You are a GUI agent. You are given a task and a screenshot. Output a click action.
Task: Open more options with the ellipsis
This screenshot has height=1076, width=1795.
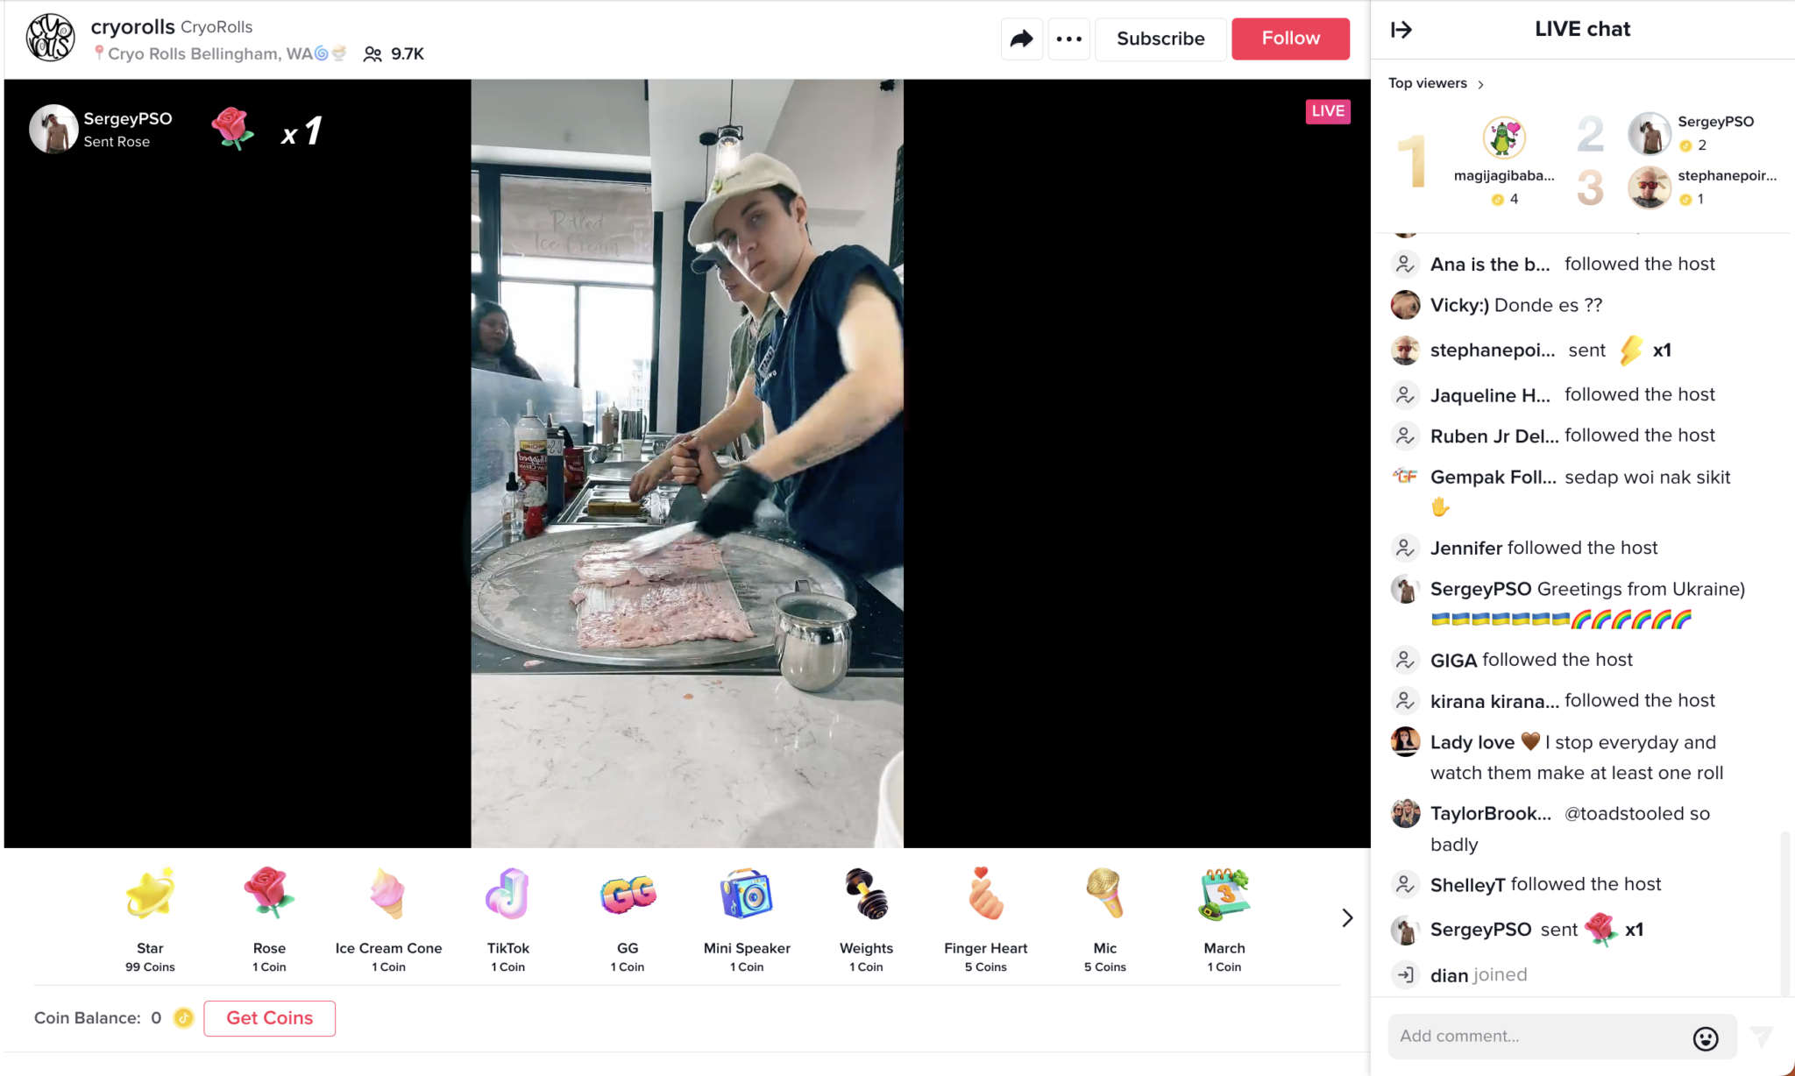(x=1068, y=39)
